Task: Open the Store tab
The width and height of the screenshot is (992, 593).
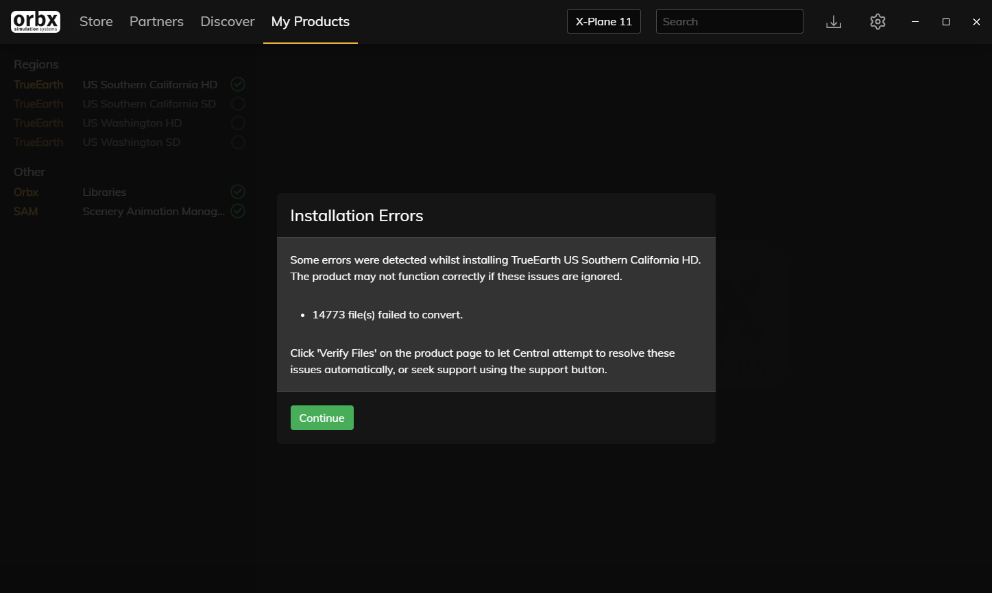Action: tap(96, 21)
